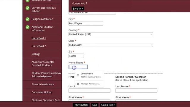Viewport: 190px width, 107px height.
Task: Click Second Parent / Guardian heading
Action: click(131, 77)
